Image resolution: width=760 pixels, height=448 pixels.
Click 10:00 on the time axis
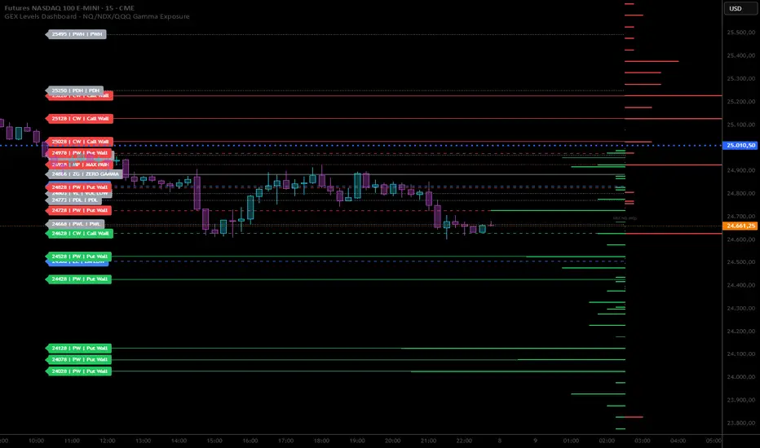click(x=37, y=441)
